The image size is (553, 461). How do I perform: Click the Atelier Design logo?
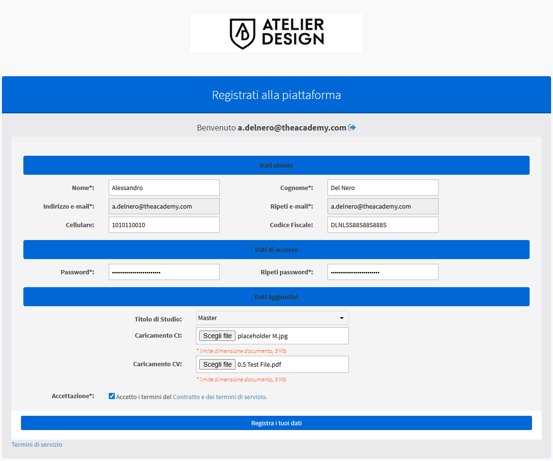276,33
